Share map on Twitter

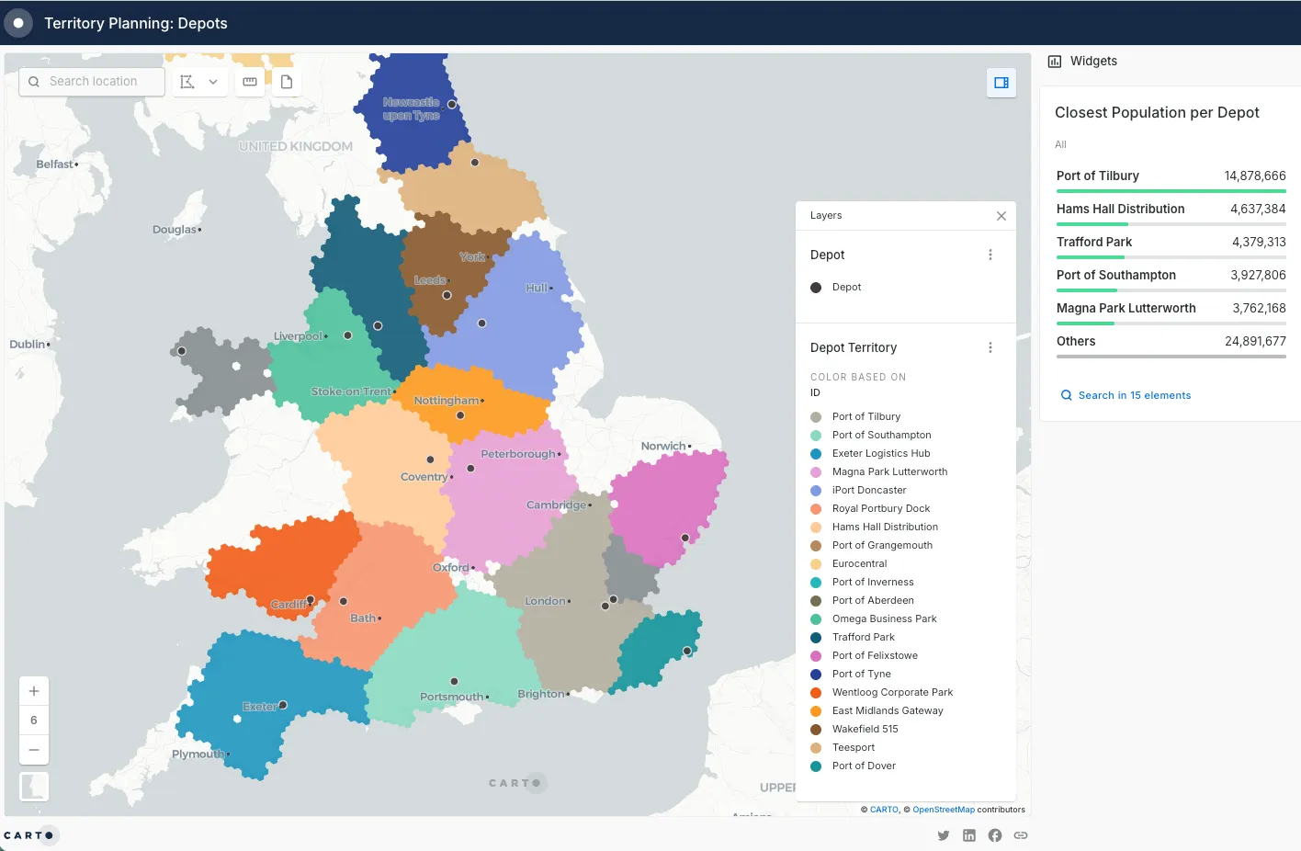(943, 835)
